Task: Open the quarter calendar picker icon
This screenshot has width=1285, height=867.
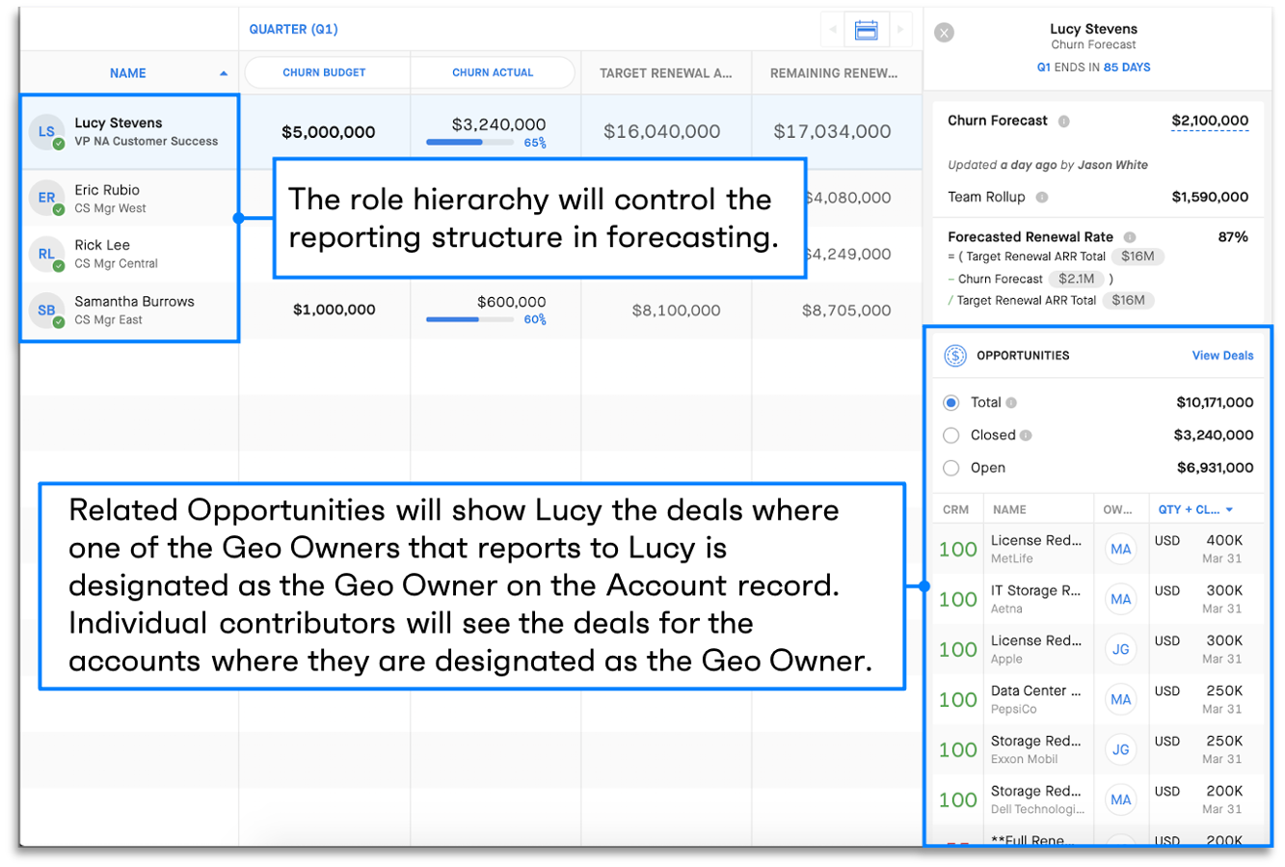Action: (x=866, y=30)
